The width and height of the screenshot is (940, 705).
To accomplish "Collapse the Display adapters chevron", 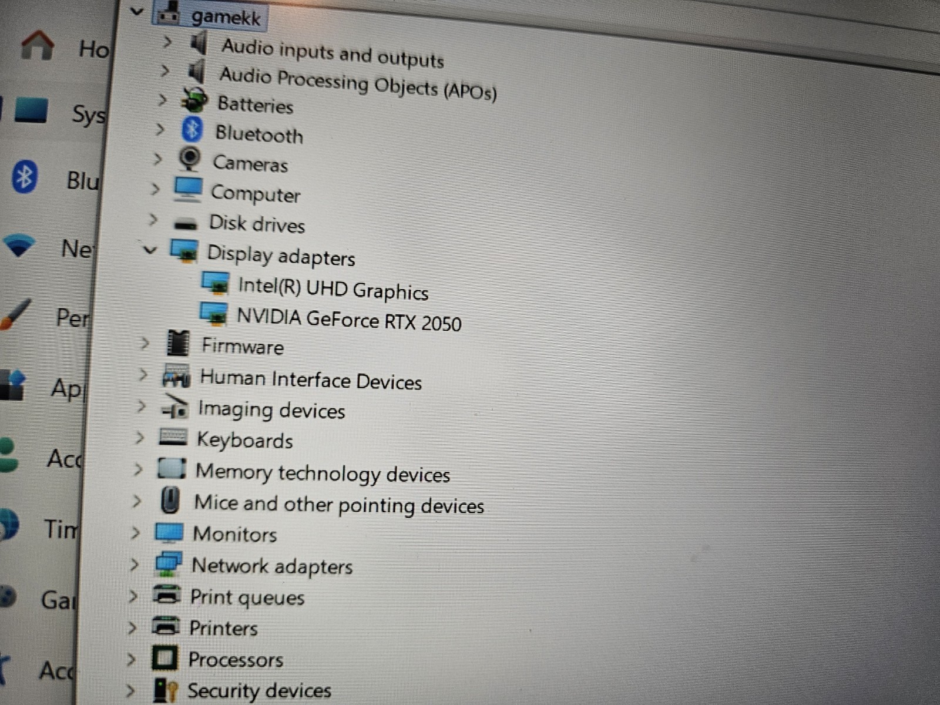I will coord(150,250).
